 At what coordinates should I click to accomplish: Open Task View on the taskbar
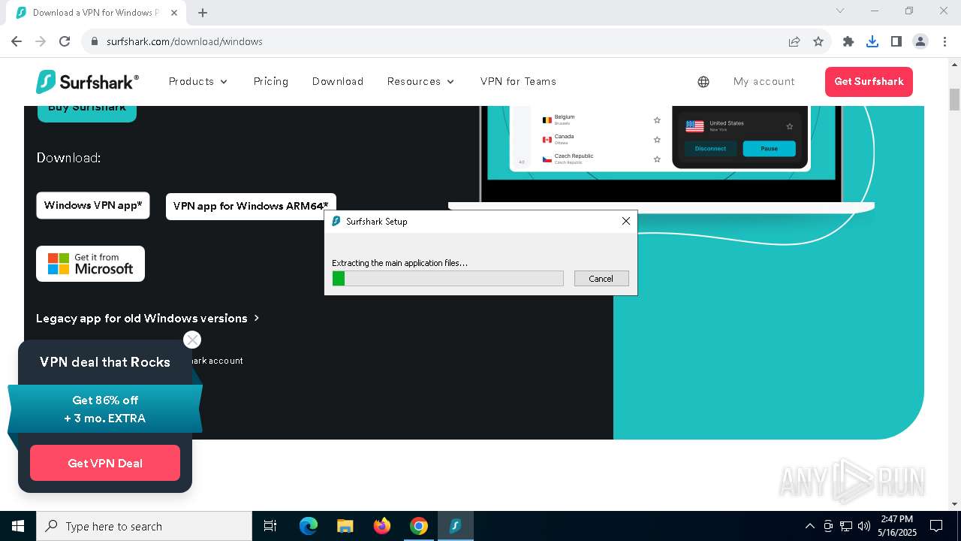point(270,526)
